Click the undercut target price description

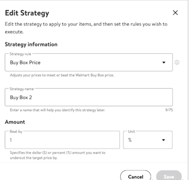click(x=58, y=155)
